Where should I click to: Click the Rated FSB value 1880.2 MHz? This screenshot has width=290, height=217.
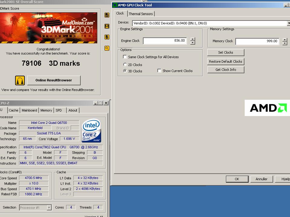(x=34, y=194)
